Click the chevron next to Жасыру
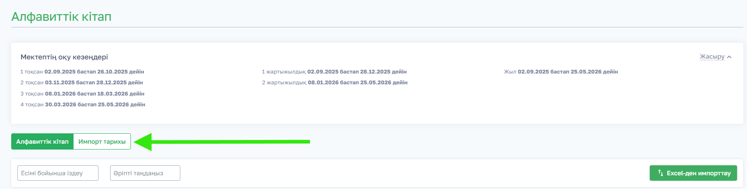747x189 pixels. (729, 57)
